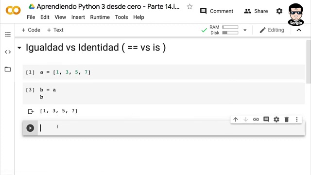Copy link to the cell
This screenshot has width=311, height=175.
coord(256,120)
